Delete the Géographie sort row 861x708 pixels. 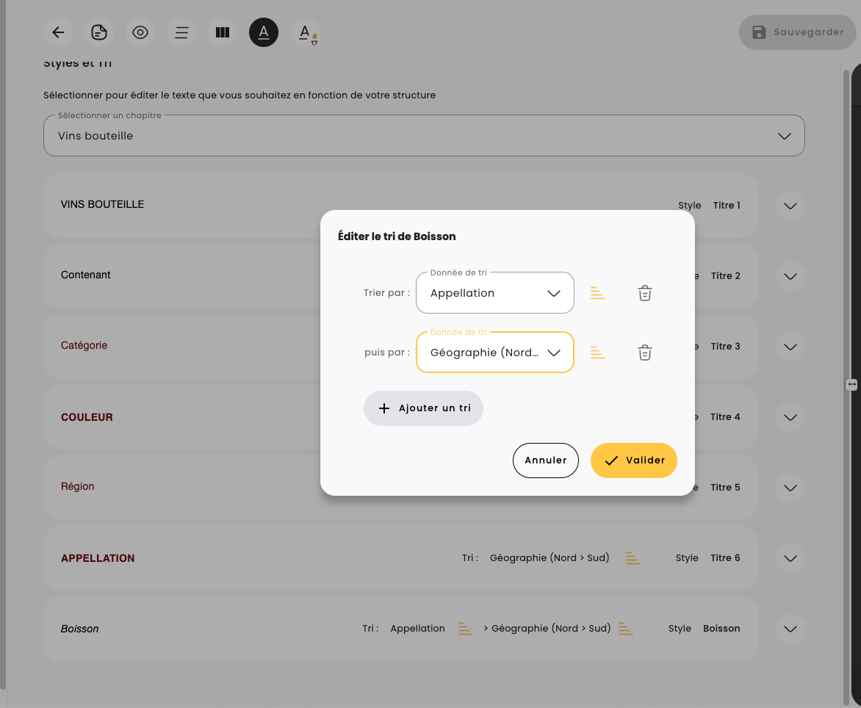[644, 353]
